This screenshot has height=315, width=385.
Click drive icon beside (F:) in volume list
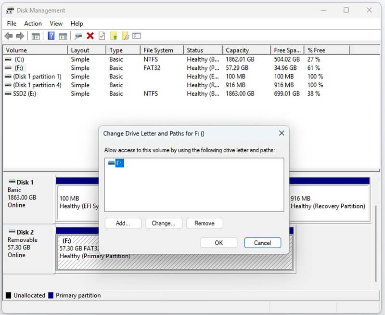[x=8, y=68]
